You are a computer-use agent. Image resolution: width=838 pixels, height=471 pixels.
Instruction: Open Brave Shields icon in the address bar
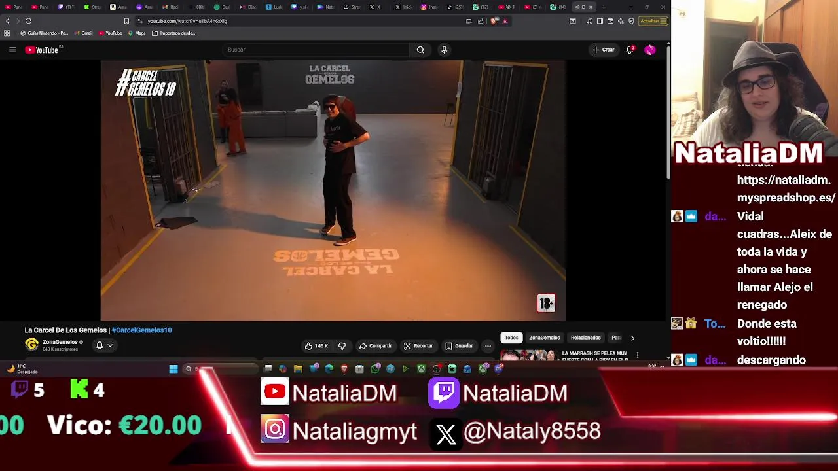tap(494, 21)
